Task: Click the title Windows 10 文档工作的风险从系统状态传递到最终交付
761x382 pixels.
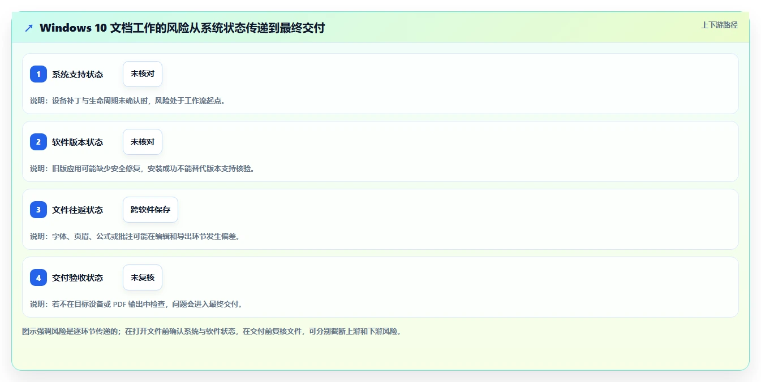Action: click(182, 28)
